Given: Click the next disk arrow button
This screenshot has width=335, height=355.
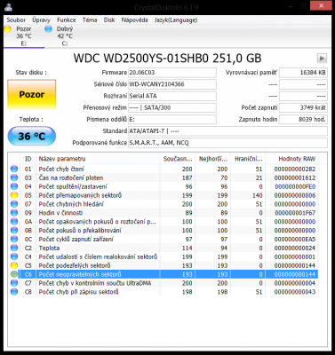Looking at the screenshot, I should [x=322, y=58].
